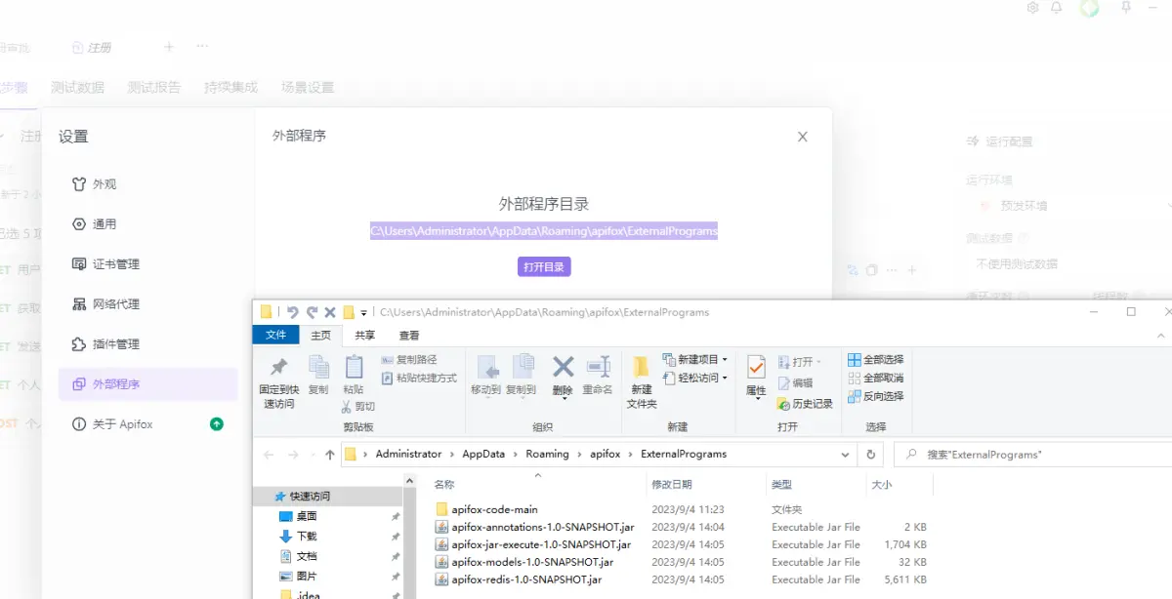Click 全部取消 select none
The height and width of the screenshot is (599, 1172).
[876, 378]
